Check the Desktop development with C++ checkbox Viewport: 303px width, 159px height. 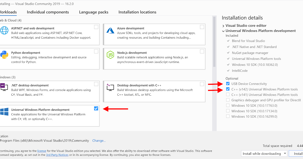click(202, 84)
